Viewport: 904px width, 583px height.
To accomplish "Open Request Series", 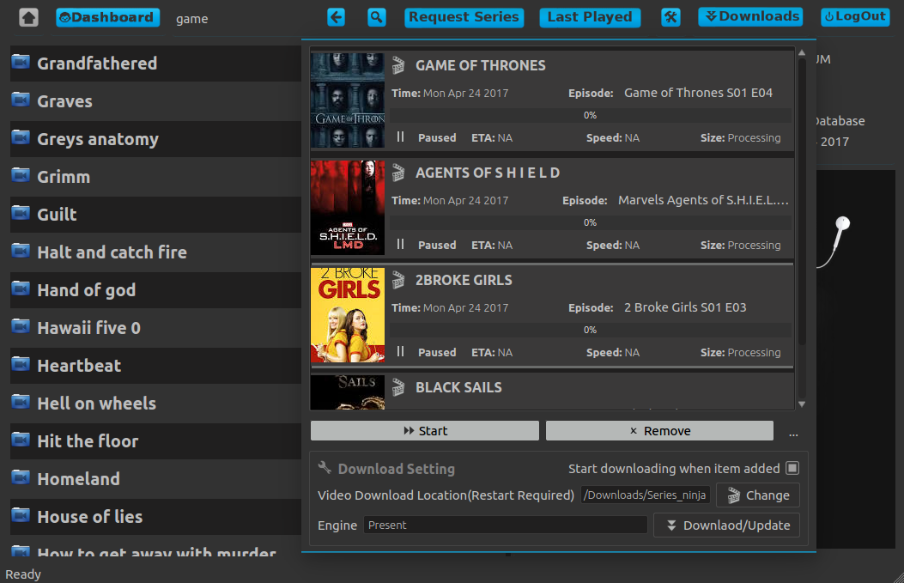I will pos(464,17).
